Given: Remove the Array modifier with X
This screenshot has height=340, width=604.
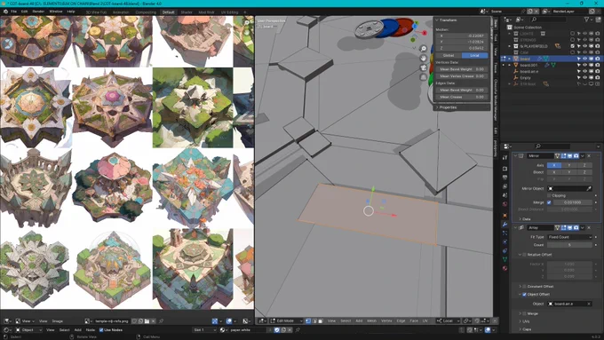Looking at the screenshot, I should click(x=589, y=228).
